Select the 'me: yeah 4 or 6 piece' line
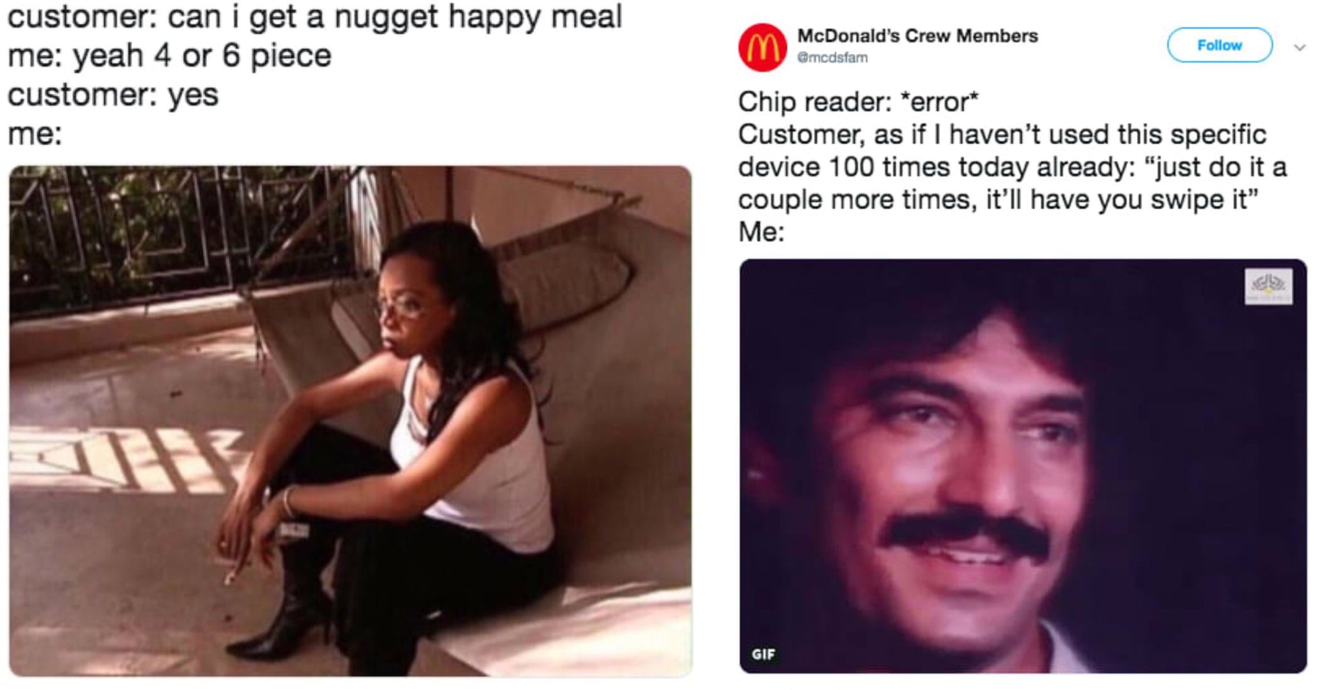1320x690 pixels. coord(169,56)
